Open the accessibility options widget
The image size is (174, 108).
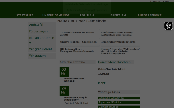(168, 26)
